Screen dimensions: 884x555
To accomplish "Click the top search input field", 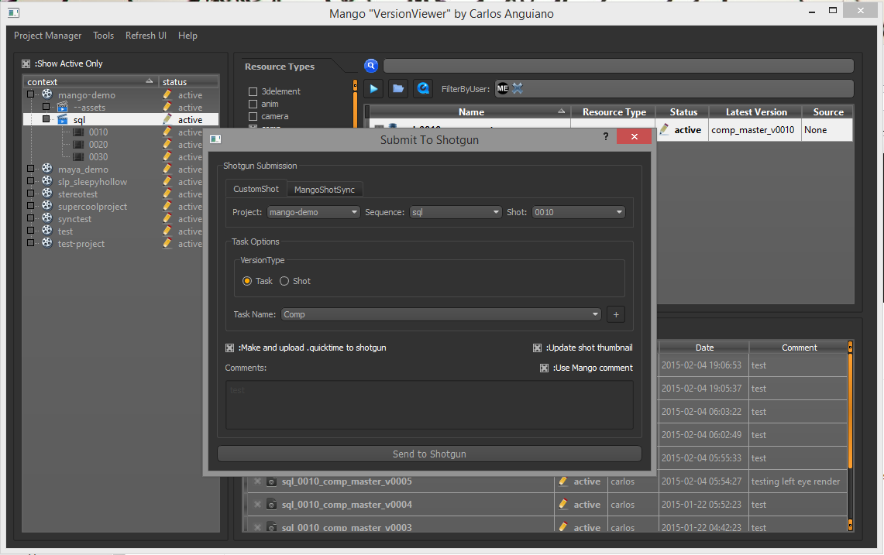I will coord(618,66).
